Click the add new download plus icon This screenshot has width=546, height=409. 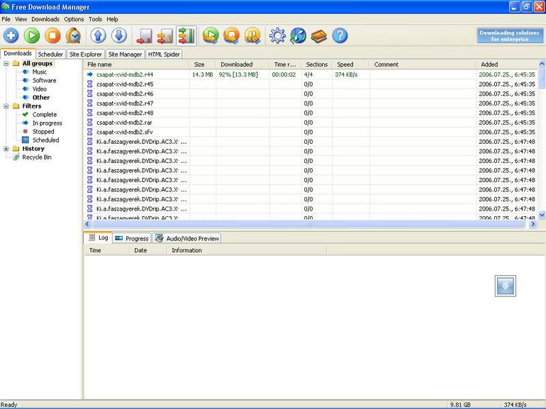[x=12, y=36]
